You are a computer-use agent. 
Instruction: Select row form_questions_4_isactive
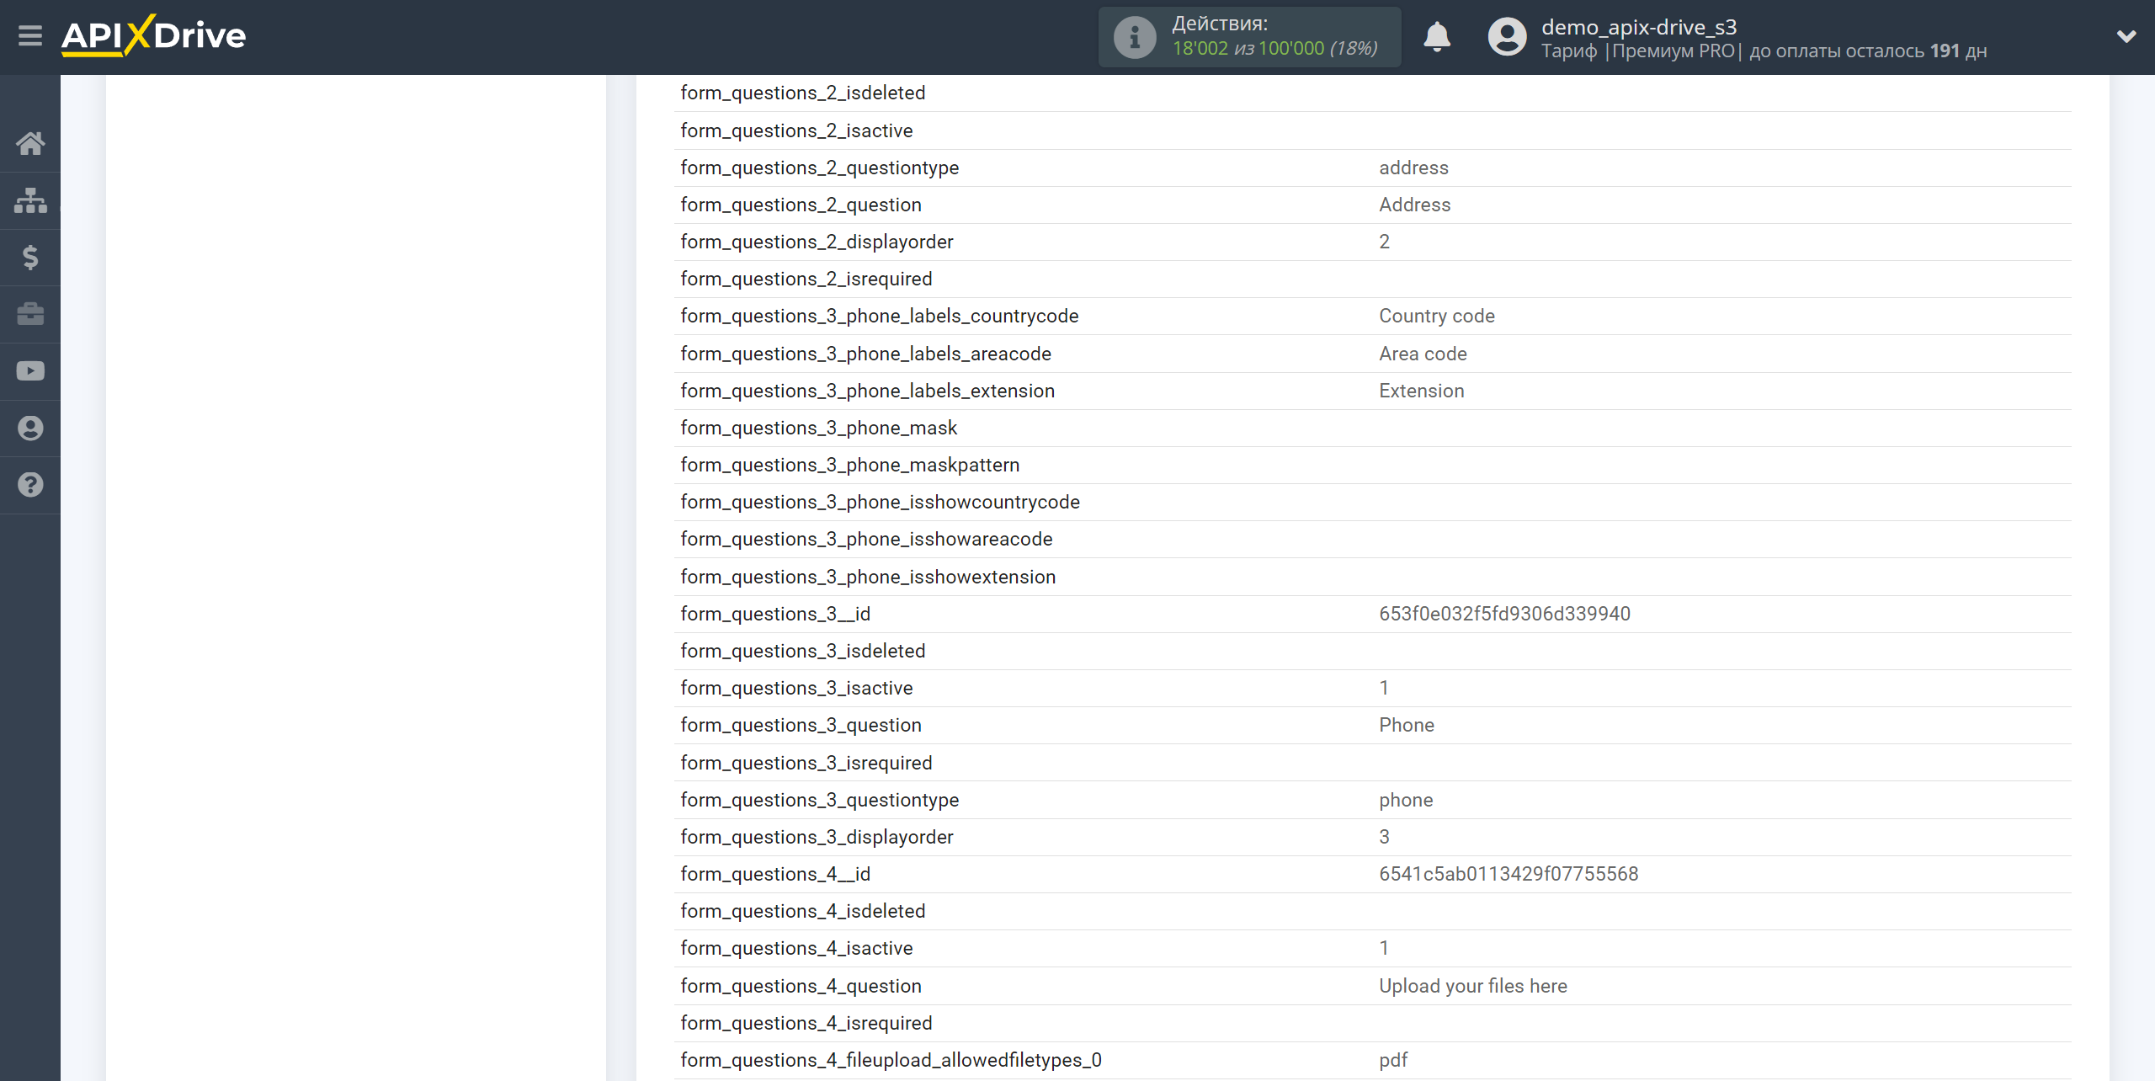[1372, 948]
